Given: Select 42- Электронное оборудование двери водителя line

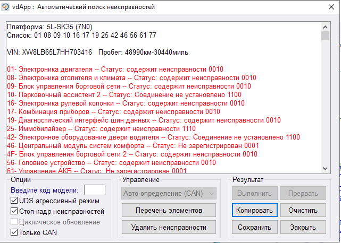Looking at the screenshot, I should click(153, 137).
